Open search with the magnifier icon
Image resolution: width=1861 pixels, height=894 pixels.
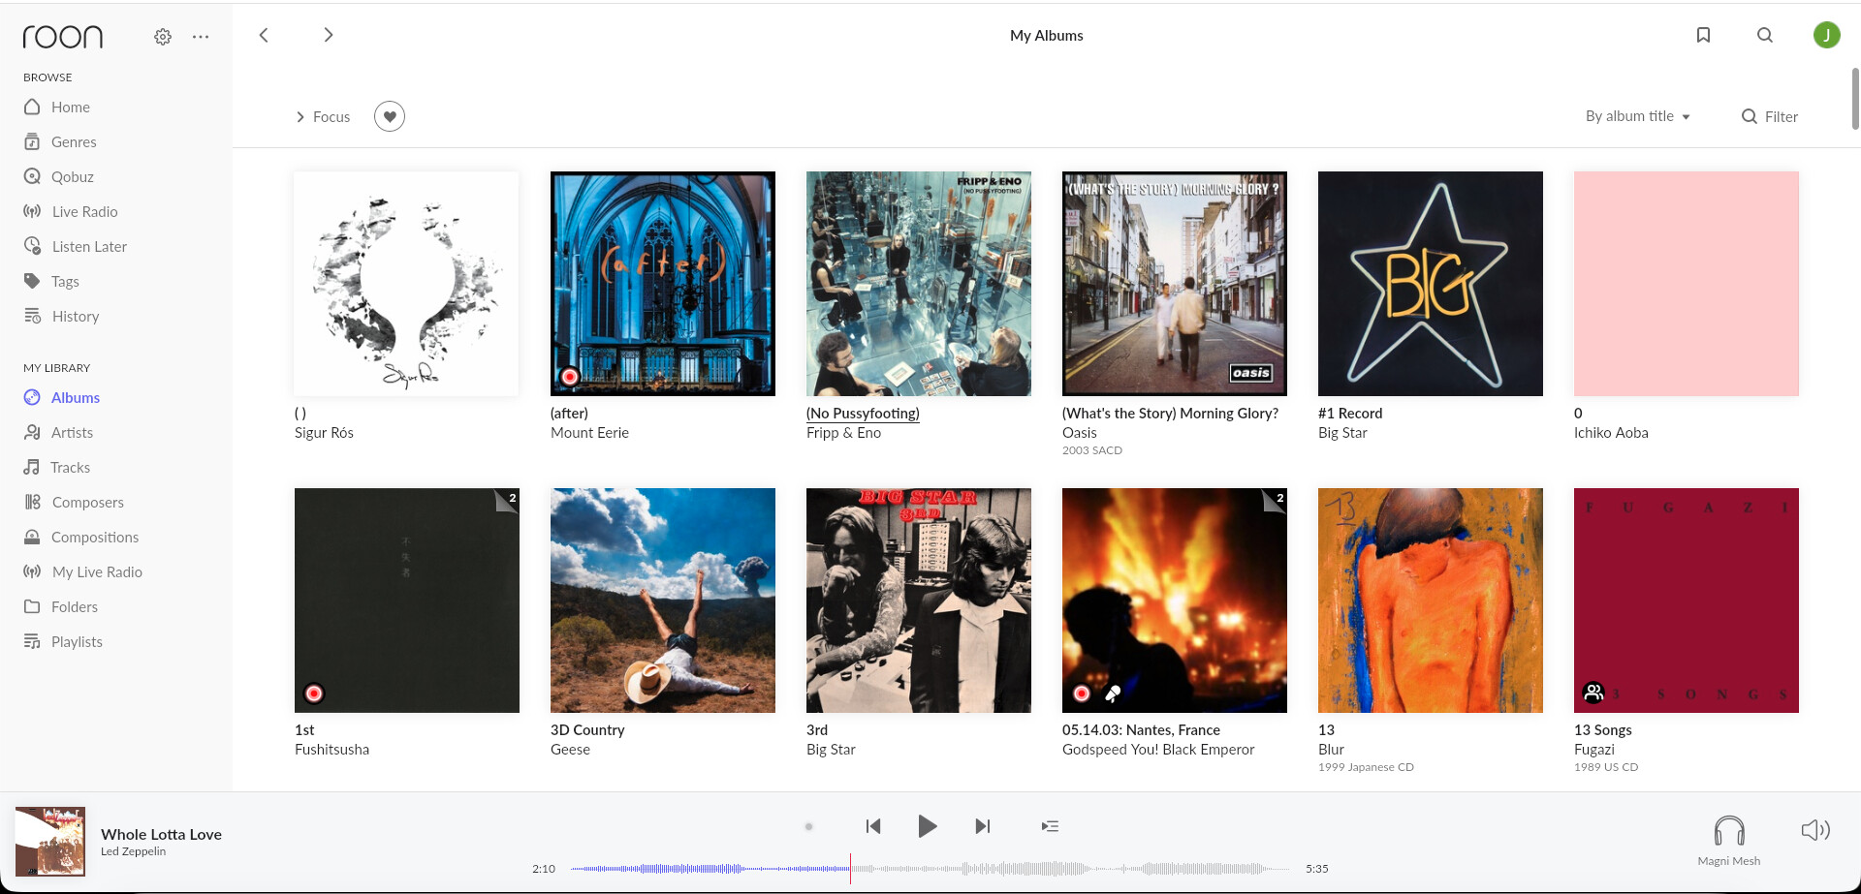[1765, 35]
